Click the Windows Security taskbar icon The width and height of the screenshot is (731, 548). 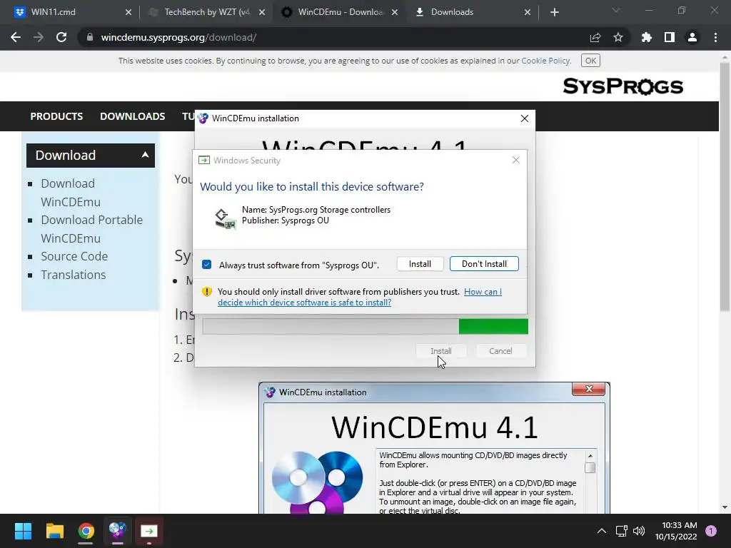[x=149, y=531]
